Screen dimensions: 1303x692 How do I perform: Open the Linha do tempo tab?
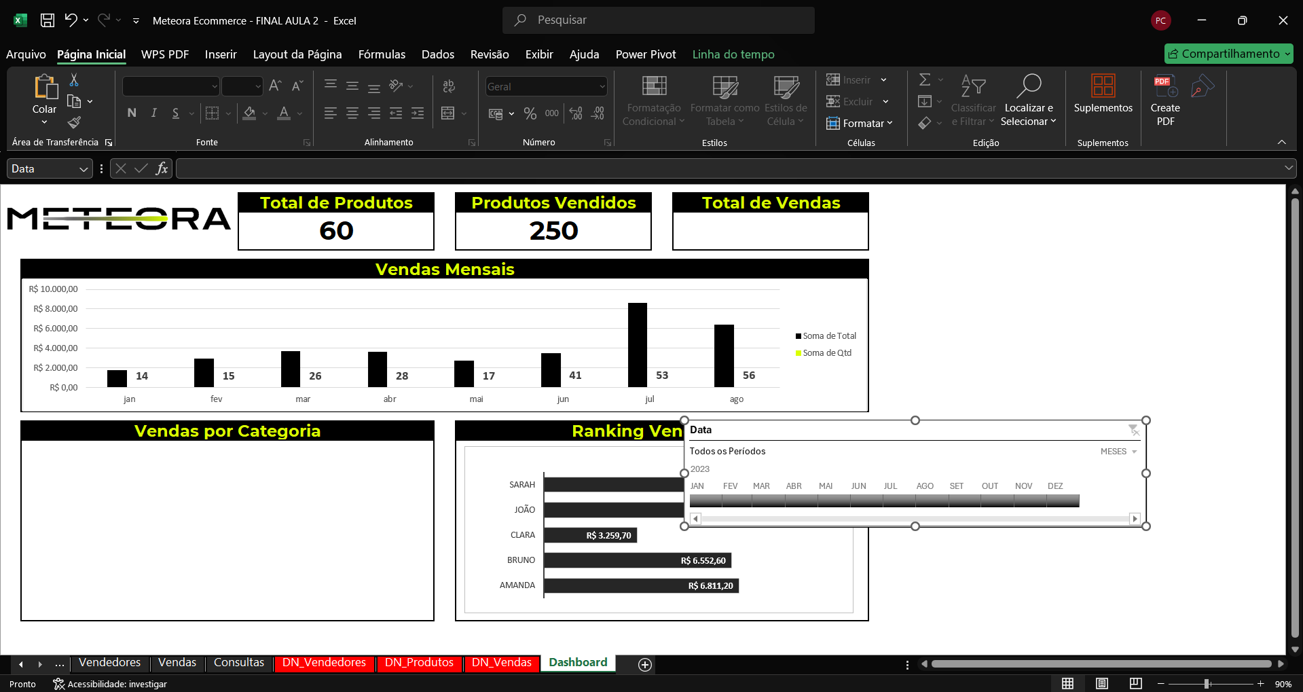[733, 54]
